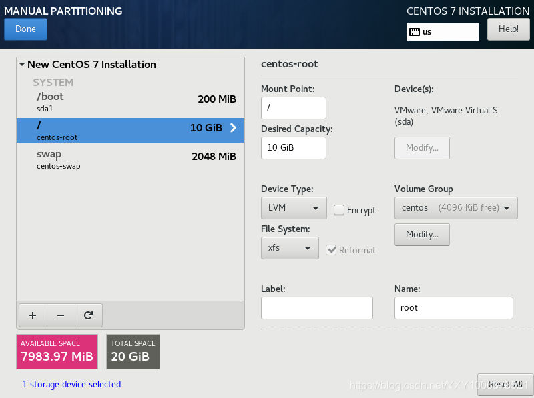Click the centos-root heading on right panel

click(x=290, y=64)
